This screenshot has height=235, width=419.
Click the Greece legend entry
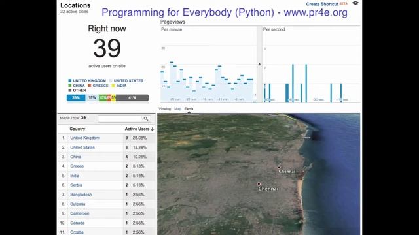point(98,86)
